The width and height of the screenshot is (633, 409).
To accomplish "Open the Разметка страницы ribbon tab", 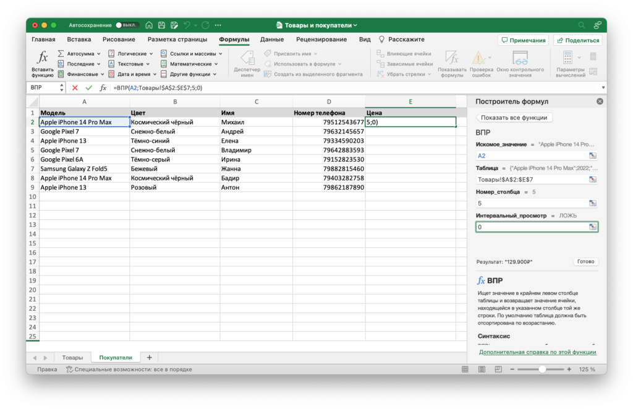I will pos(177,39).
